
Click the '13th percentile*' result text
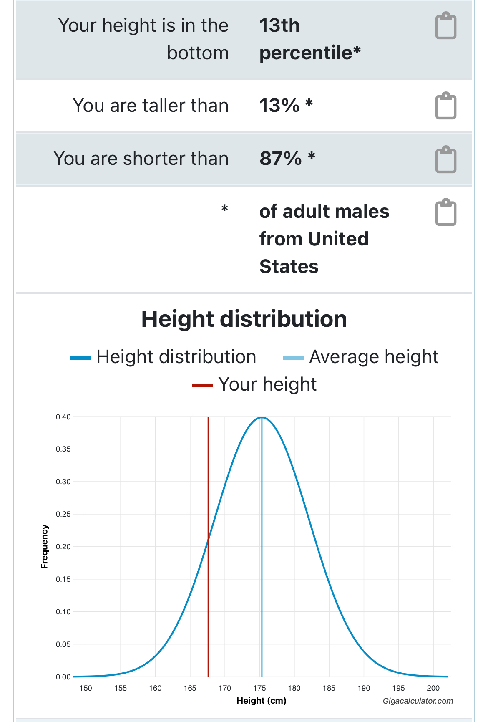(309, 39)
